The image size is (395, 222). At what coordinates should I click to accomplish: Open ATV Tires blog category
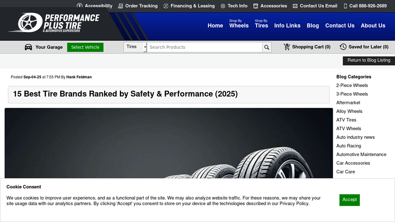click(346, 120)
